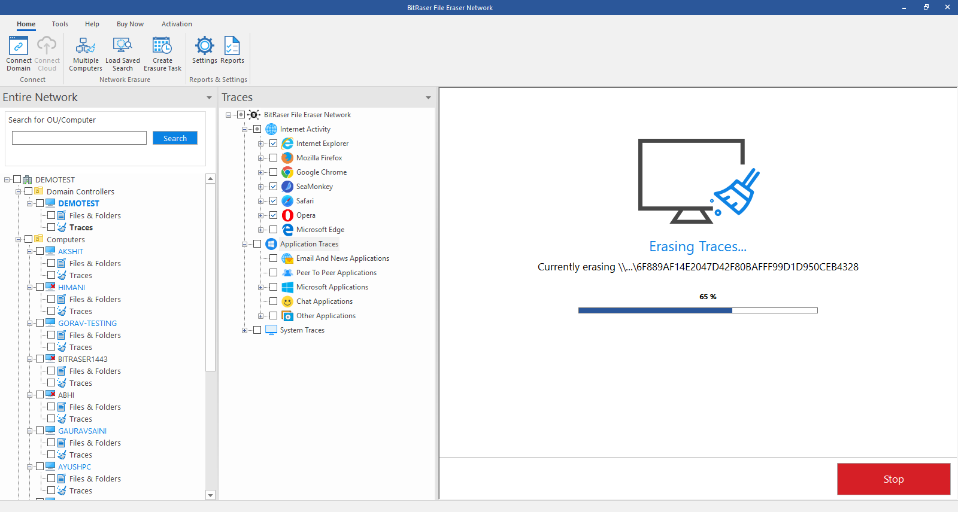
Task: Open the Help tab
Action: (92, 24)
